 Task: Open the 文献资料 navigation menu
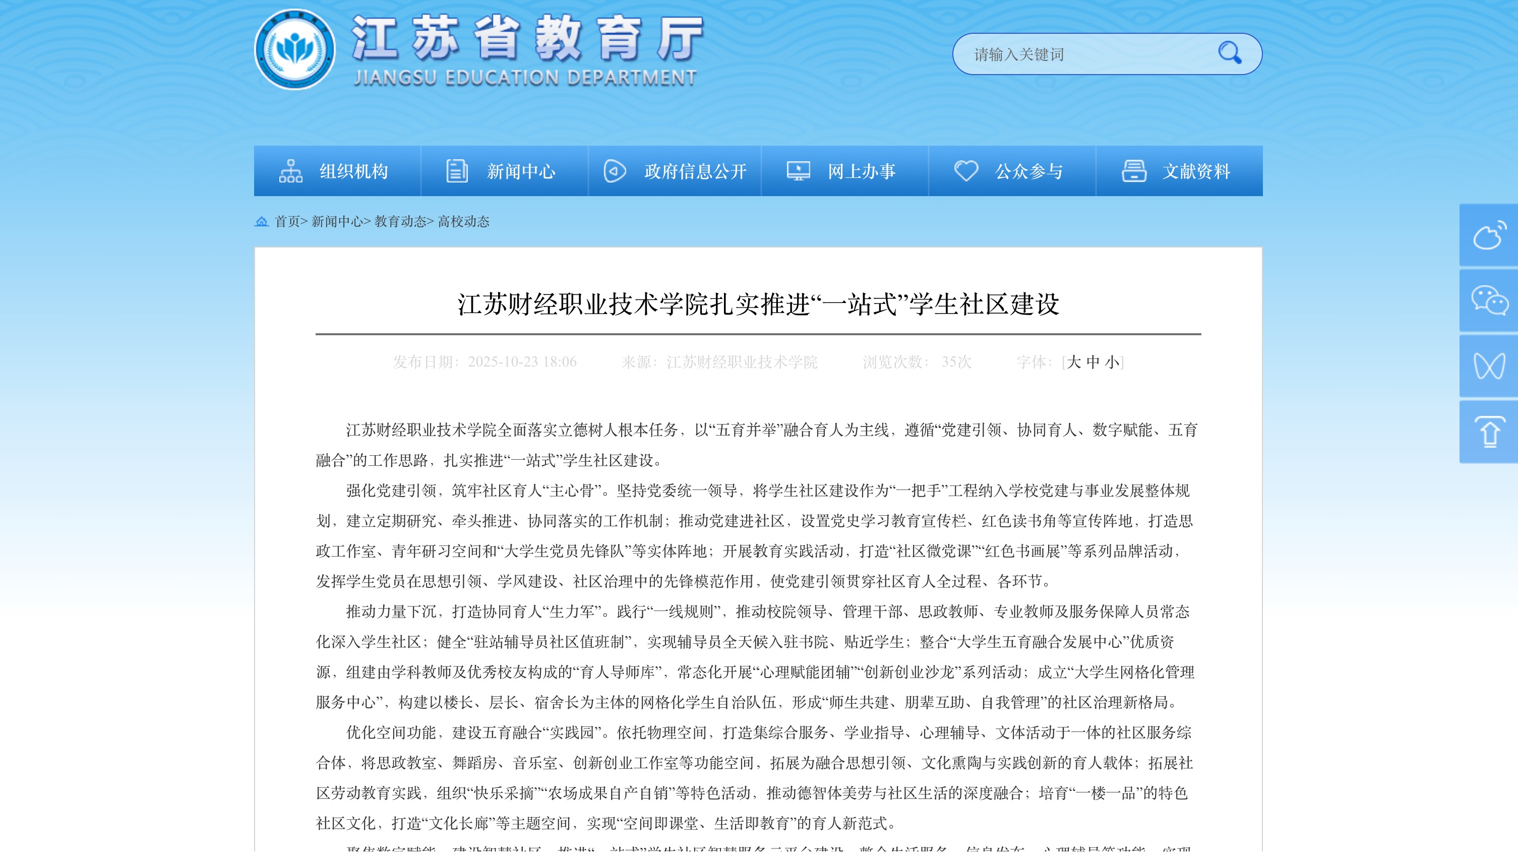[1196, 171]
